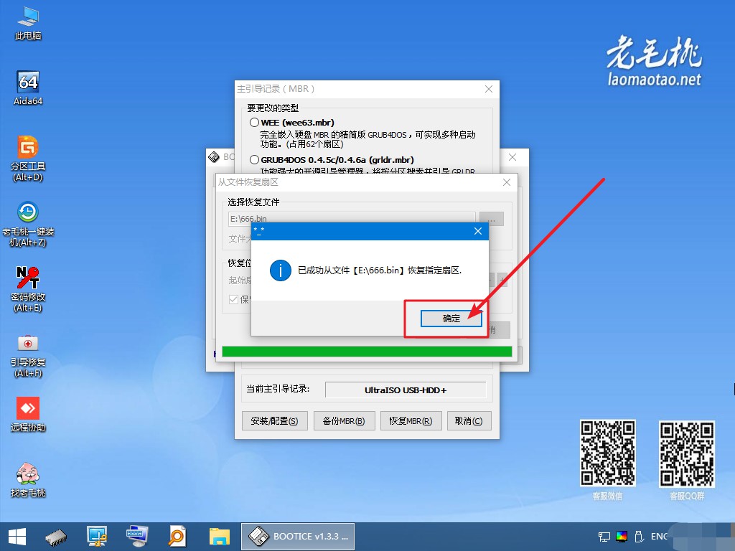Image resolution: width=735 pixels, height=551 pixels.
Task: Click the 客服微信 QR code
Action: point(608,453)
